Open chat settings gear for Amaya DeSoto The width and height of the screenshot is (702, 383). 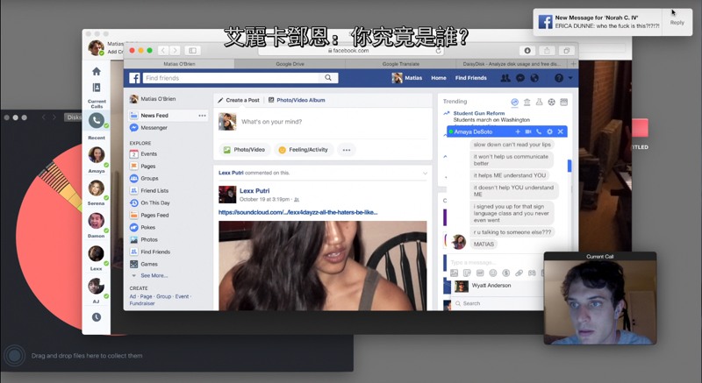pyautogui.click(x=550, y=131)
